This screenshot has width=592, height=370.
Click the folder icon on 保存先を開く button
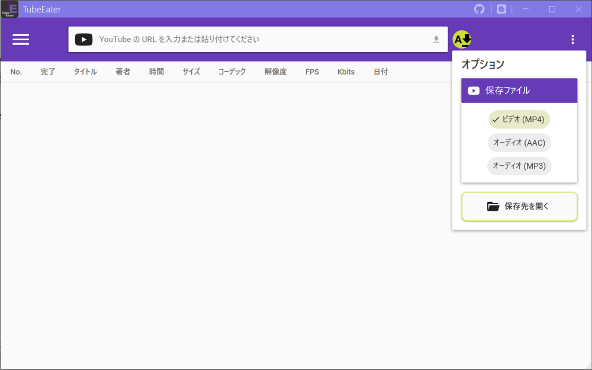[x=493, y=206]
